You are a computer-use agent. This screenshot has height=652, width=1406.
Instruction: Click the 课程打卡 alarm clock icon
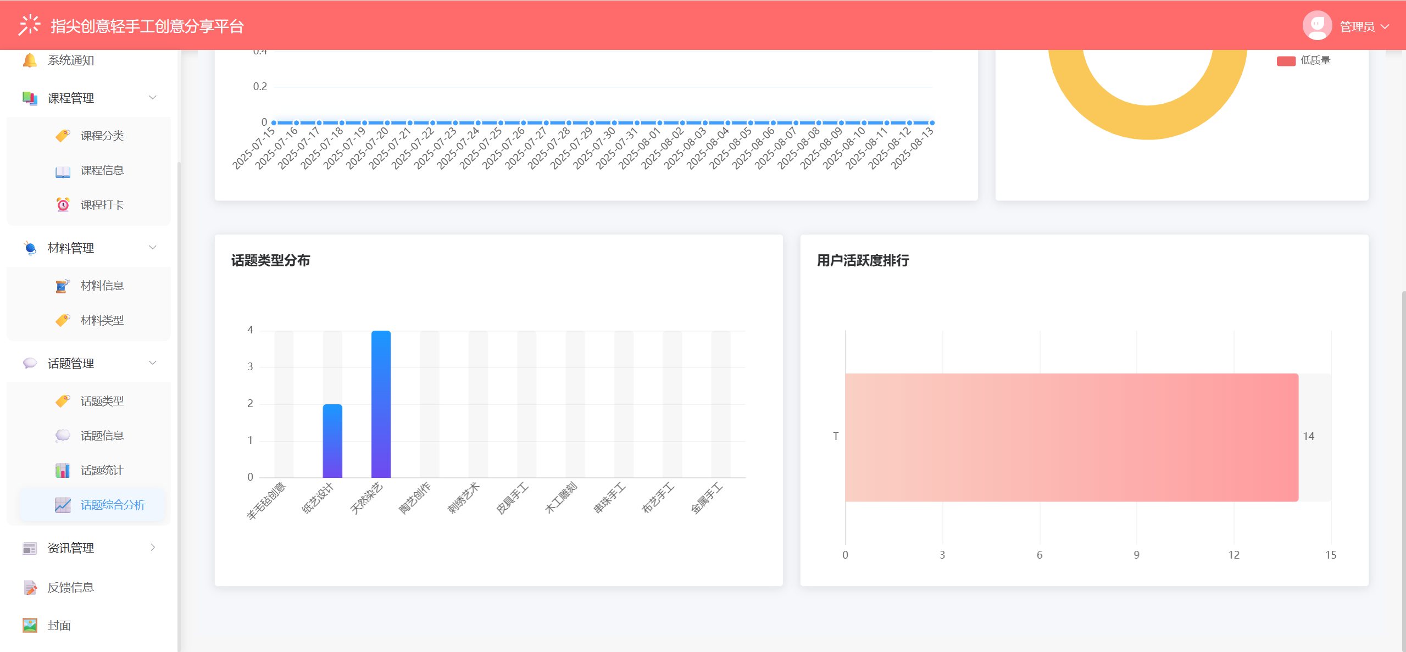63,205
